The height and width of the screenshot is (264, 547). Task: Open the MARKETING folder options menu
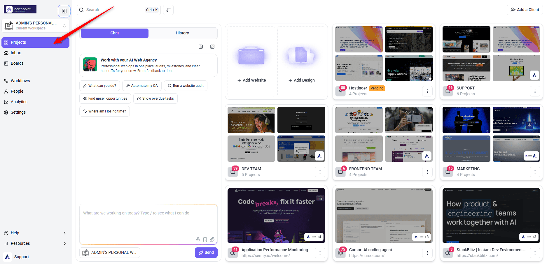click(535, 172)
